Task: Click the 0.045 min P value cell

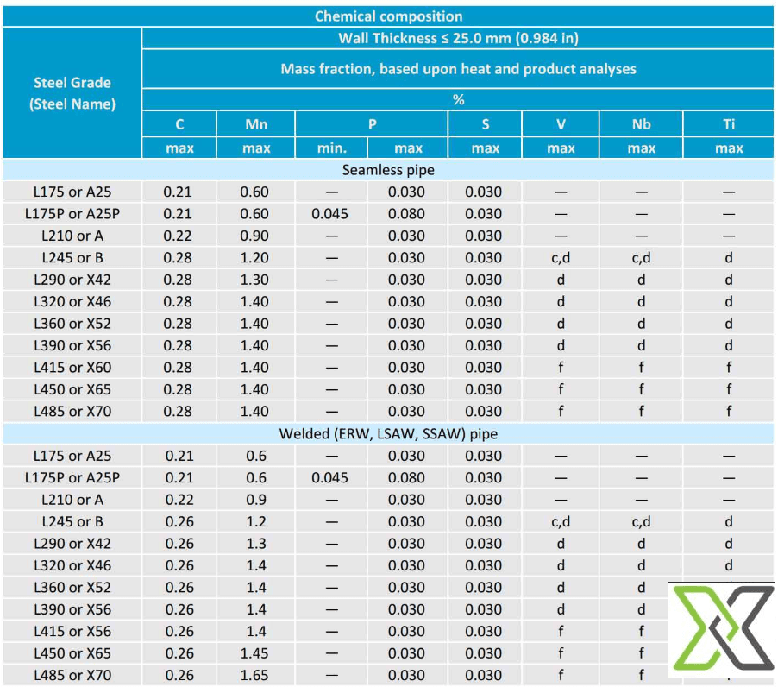Action: [330, 213]
